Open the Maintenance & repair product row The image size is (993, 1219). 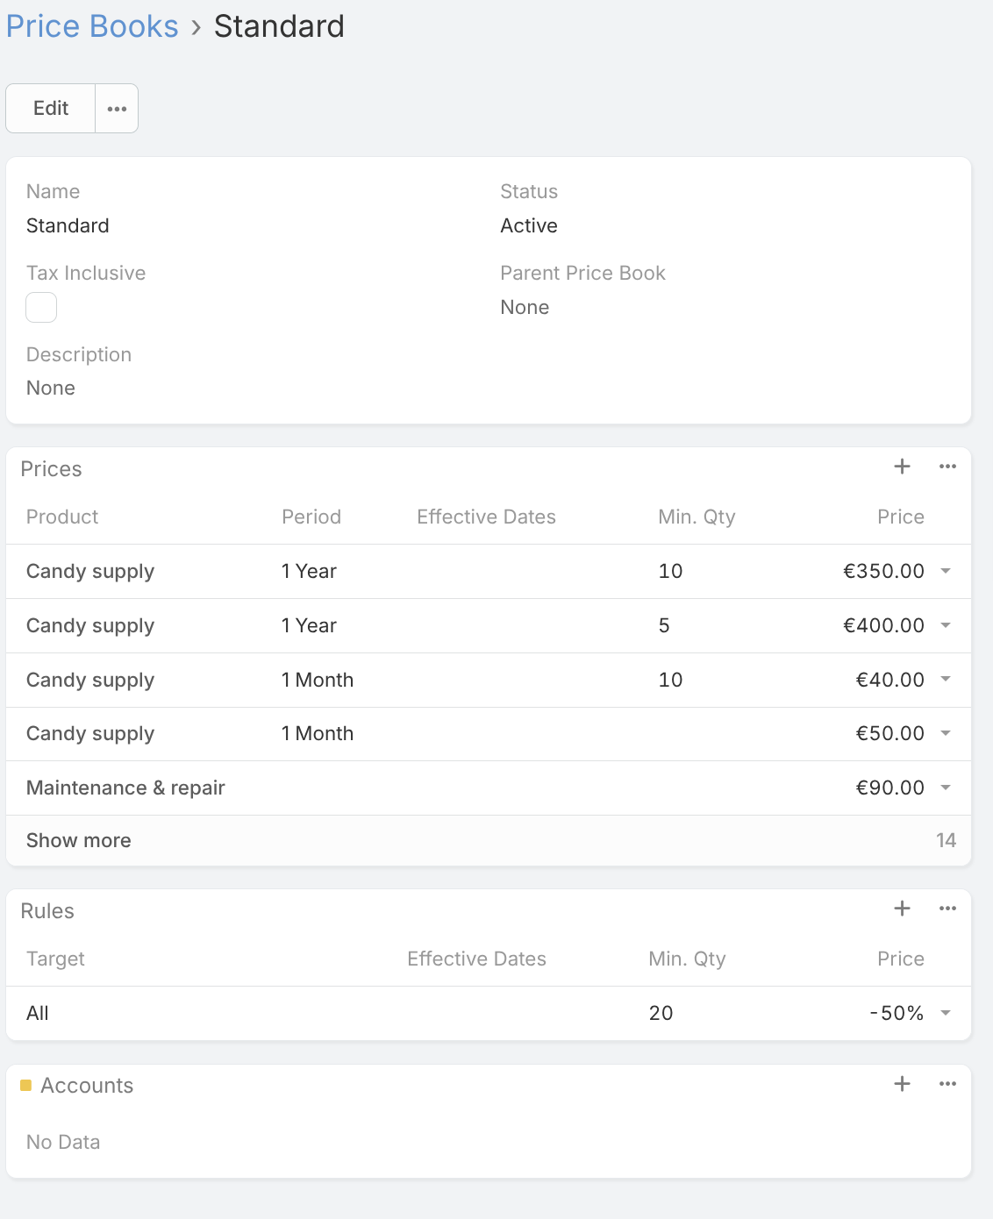(125, 788)
